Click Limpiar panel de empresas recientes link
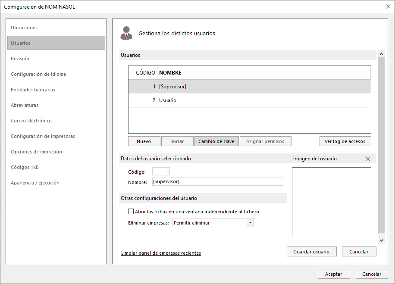Screen dimensions: 395x284 161,253
